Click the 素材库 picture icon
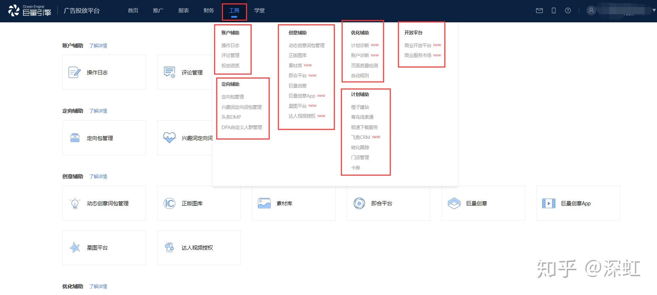Screen dimensions: 657x295 264,203
